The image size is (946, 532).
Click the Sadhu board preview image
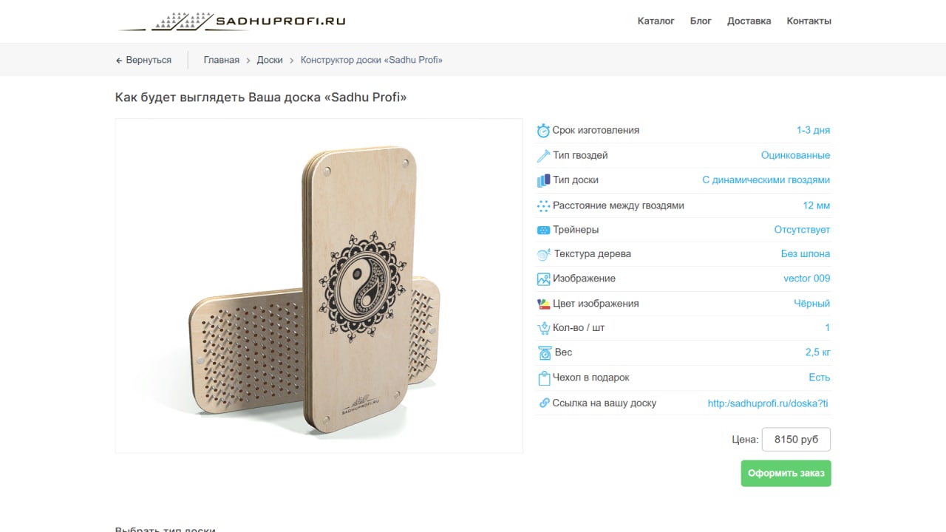[x=319, y=286]
